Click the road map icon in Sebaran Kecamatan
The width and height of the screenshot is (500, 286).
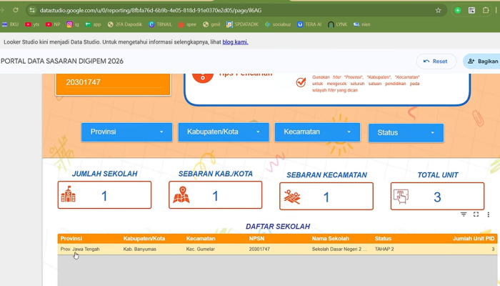tap(292, 197)
